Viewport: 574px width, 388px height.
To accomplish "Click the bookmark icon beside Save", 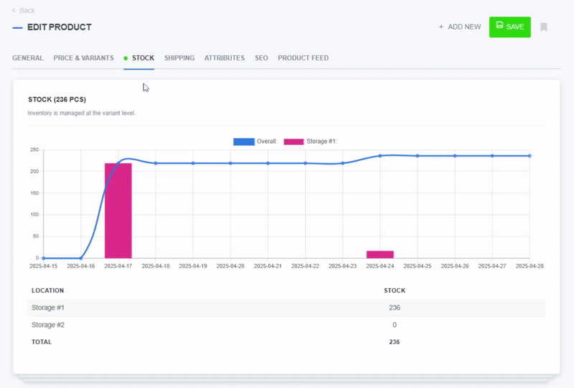I will pyautogui.click(x=544, y=27).
